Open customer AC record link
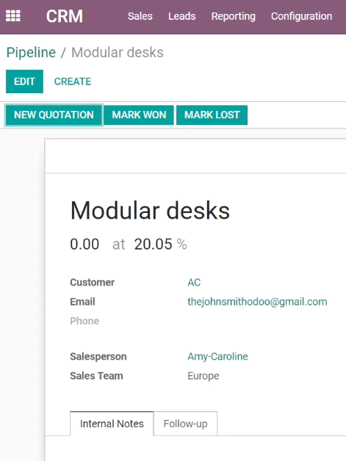 [194, 282]
